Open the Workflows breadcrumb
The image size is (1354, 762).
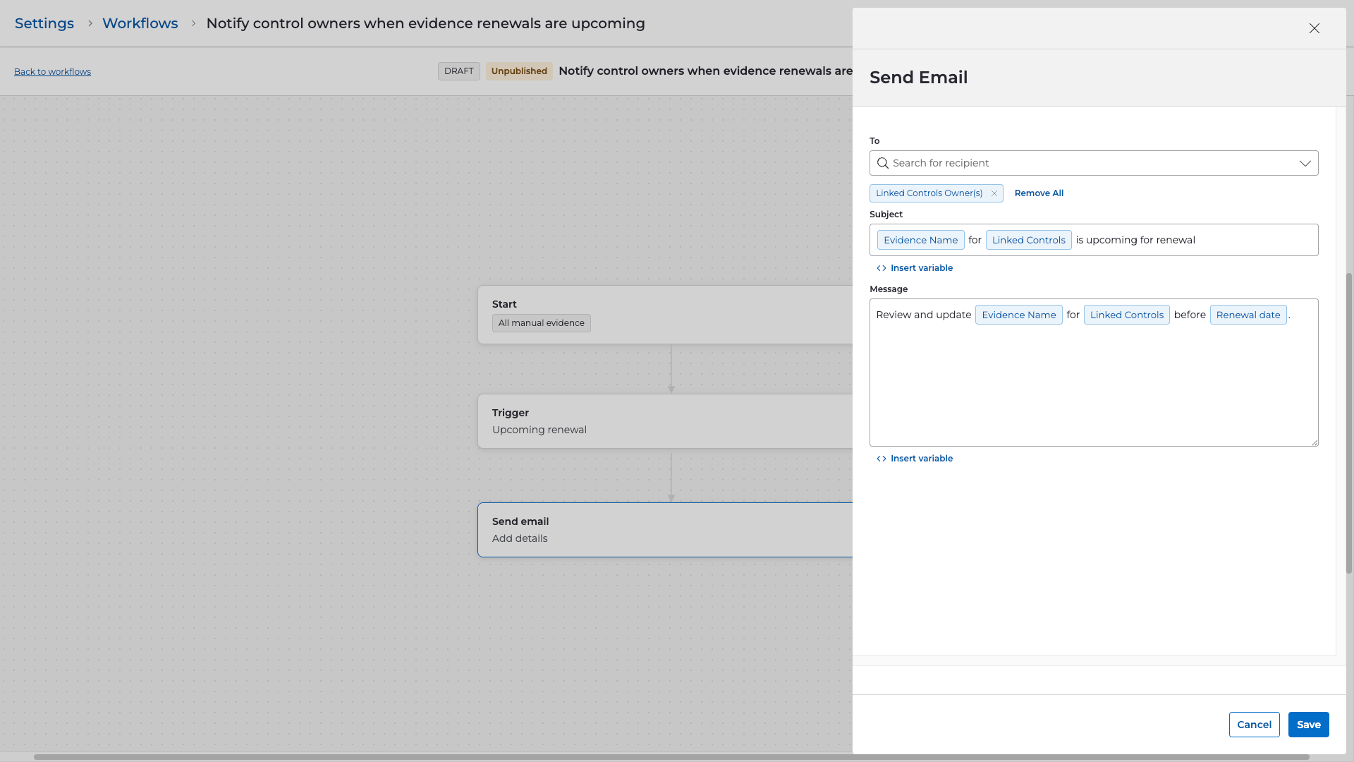[x=140, y=23]
